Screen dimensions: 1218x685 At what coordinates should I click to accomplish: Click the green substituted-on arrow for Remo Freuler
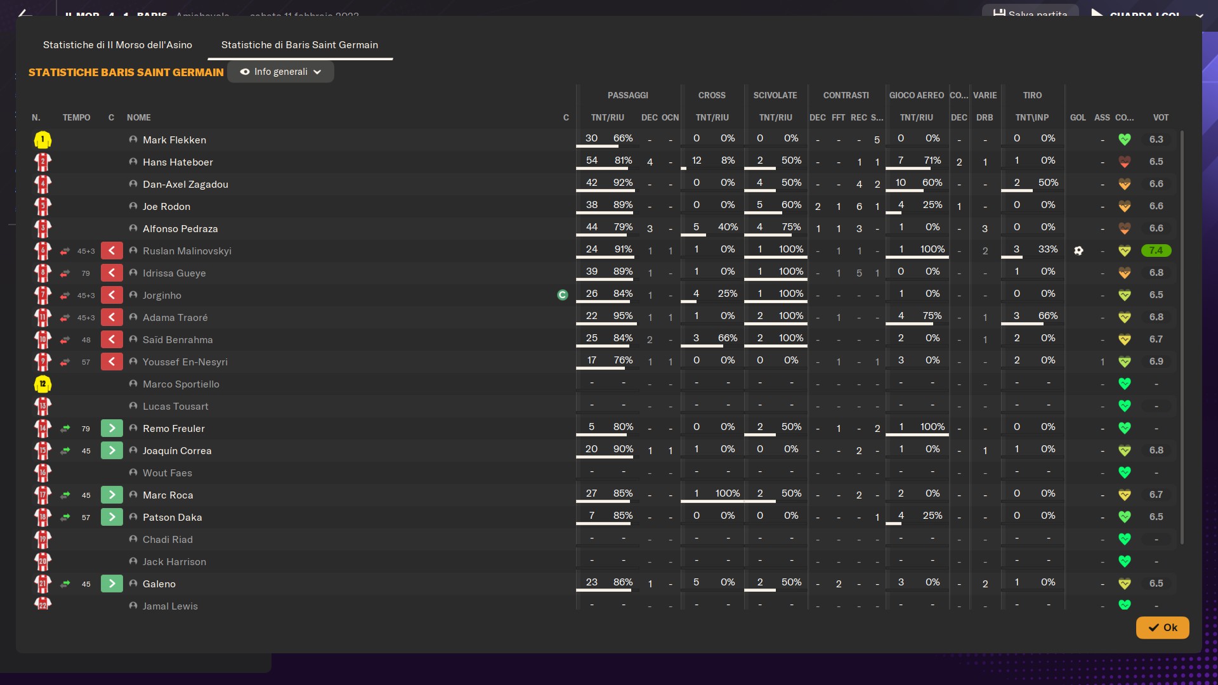tap(112, 429)
